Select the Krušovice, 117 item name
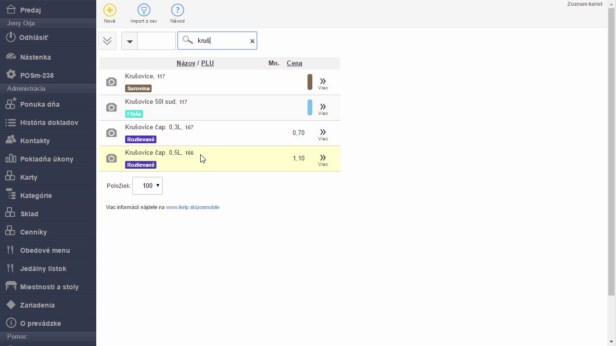The width and height of the screenshot is (616, 346). pyautogui.click(x=145, y=76)
